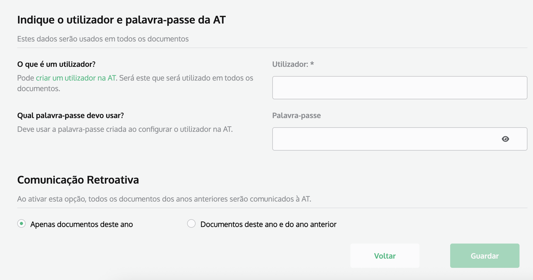This screenshot has width=533, height=280.
Task: Click the 'Indique o utilizador e palavra-passe da AT' heading
Action: click(x=121, y=20)
